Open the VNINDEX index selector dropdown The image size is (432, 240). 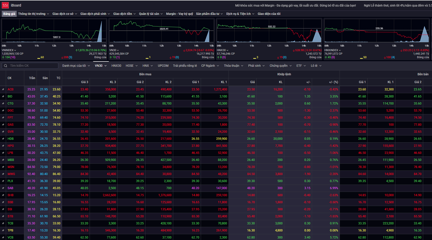(9, 50)
